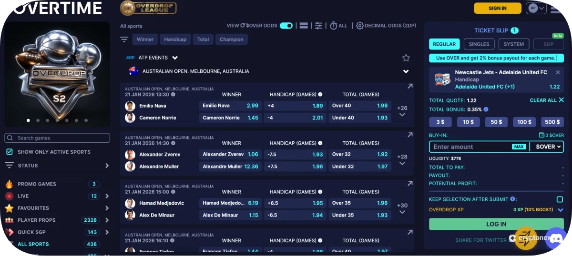The height and width of the screenshot is (256, 572).
Task: Choose the 500 $ quick amount
Action: pos(552,122)
